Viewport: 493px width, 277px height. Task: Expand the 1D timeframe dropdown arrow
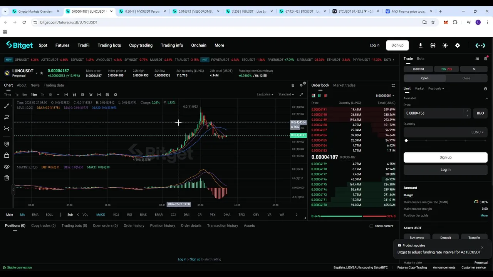[58, 95]
